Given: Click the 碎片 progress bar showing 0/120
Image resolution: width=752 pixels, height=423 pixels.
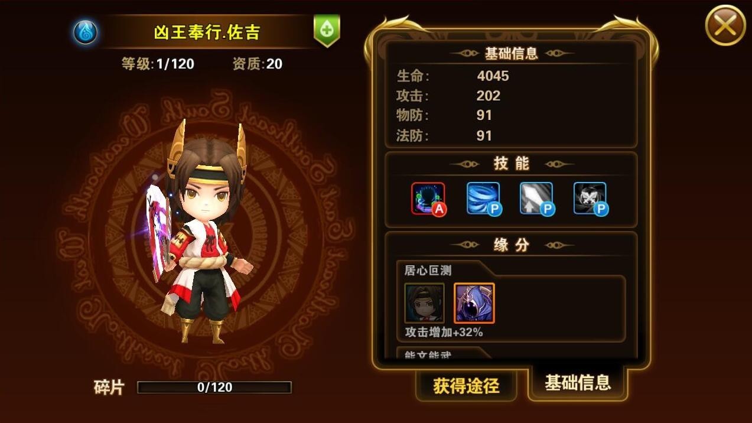Looking at the screenshot, I should point(214,388).
